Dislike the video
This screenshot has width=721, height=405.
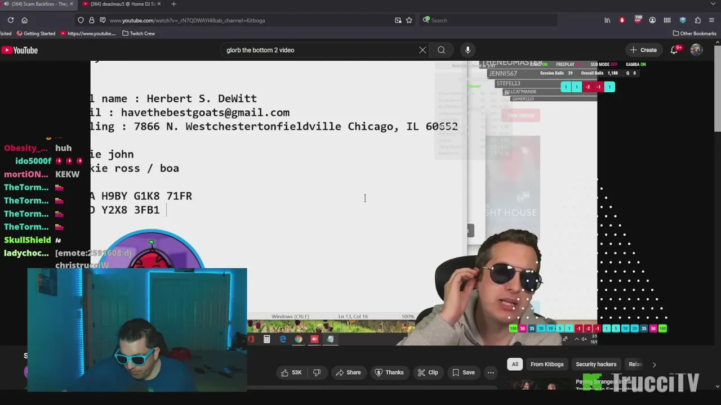317,372
